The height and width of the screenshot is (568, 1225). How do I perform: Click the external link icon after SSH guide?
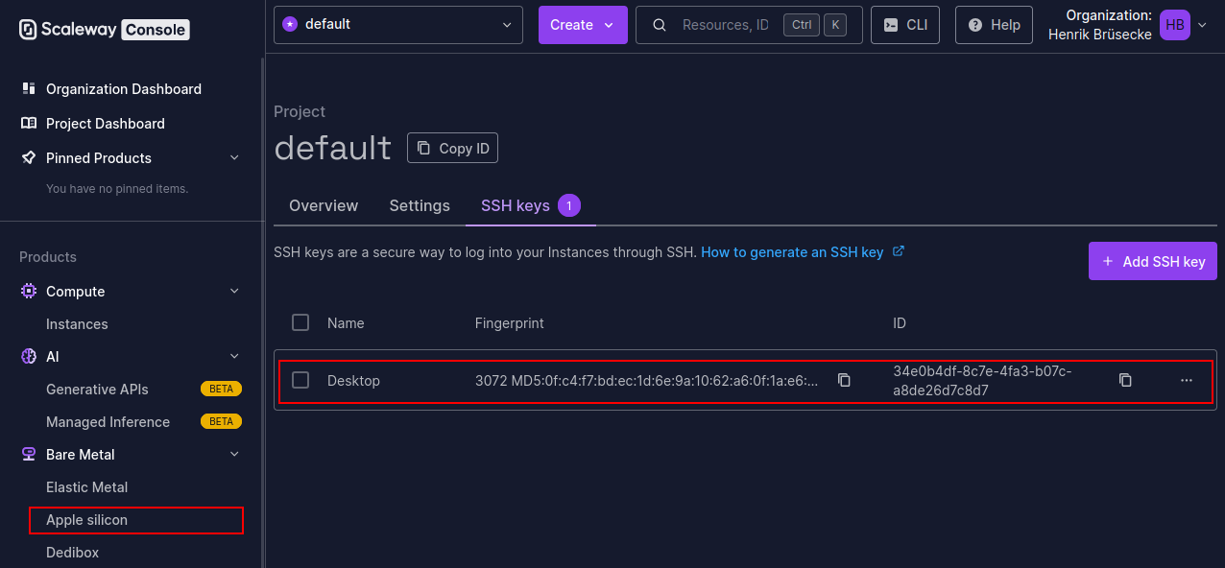pos(899,251)
